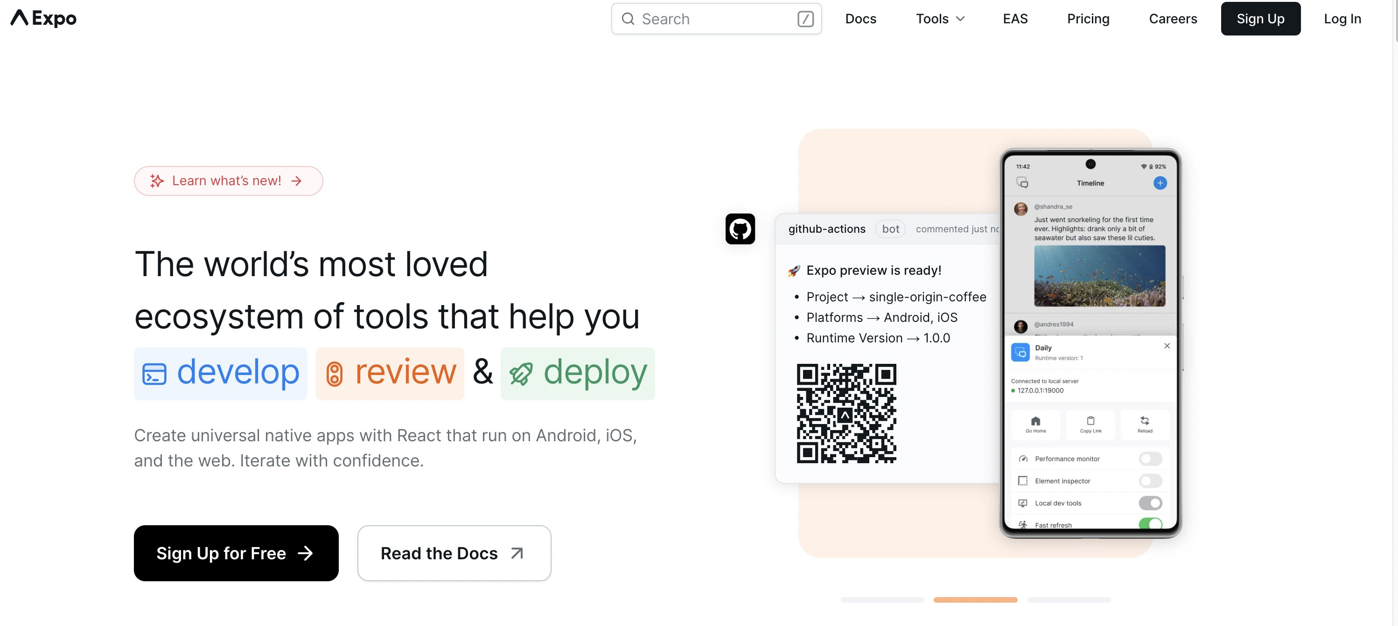Click the traffic-light icon beside review
The width and height of the screenshot is (1398, 626).
point(334,374)
